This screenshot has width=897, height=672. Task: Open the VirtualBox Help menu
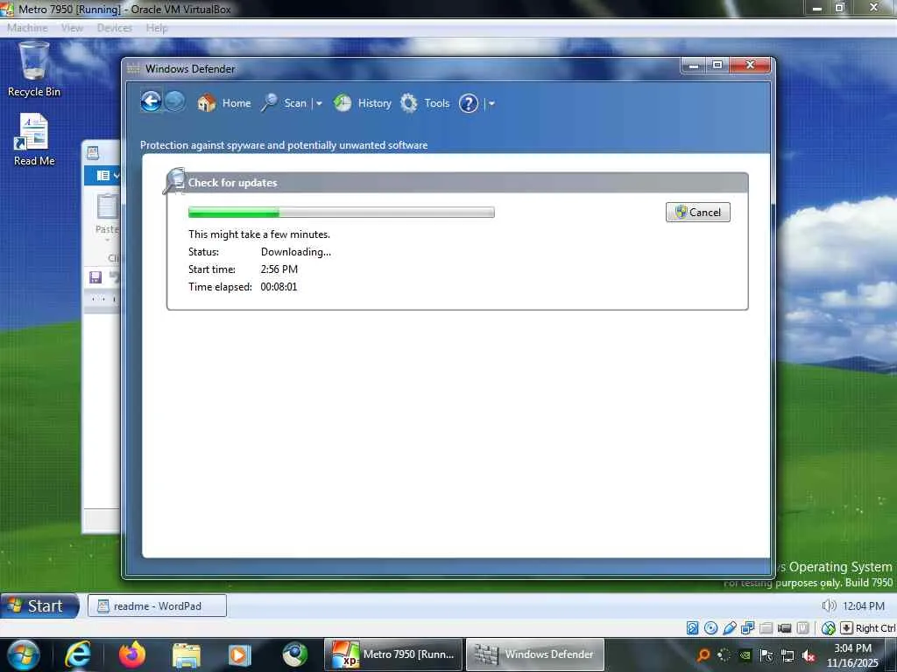[157, 28]
